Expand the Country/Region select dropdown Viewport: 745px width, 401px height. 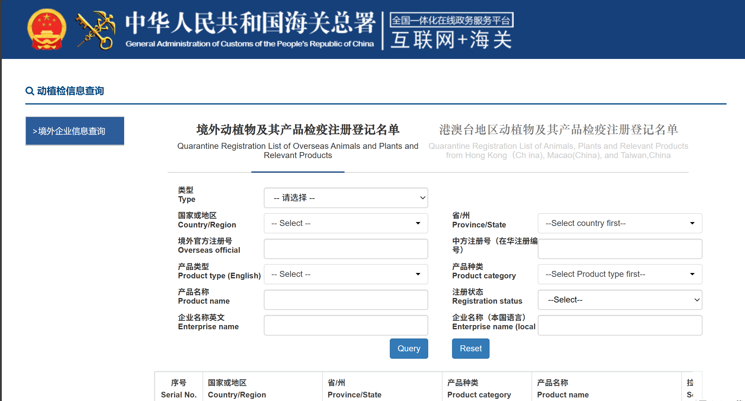(x=346, y=223)
